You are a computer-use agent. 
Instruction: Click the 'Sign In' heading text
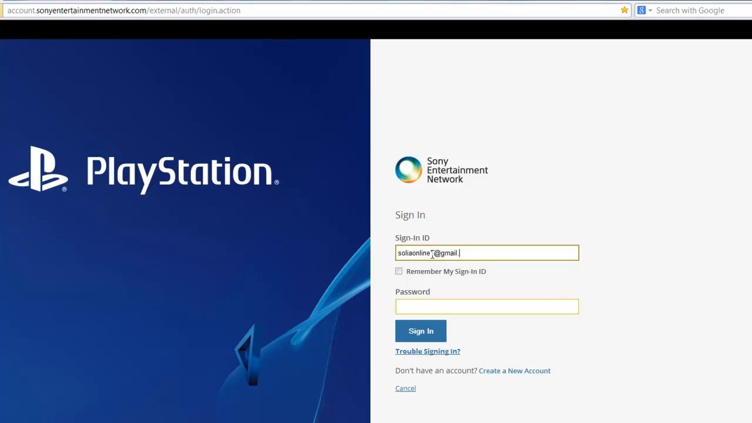410,215
